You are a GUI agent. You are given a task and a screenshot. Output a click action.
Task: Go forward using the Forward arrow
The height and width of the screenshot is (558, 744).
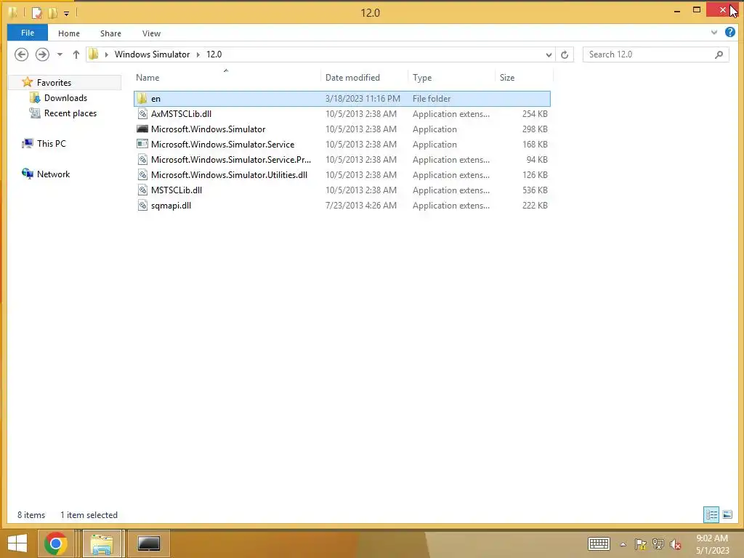42,54
